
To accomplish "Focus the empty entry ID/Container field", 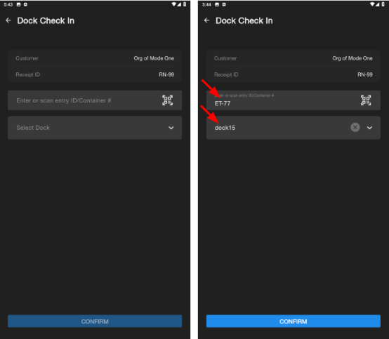I will [x=95, y=100].
